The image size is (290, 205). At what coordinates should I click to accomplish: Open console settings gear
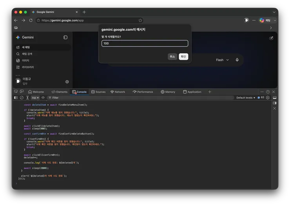268,98
